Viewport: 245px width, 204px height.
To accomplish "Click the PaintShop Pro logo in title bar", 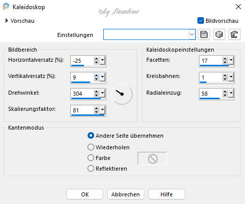I will click(x=6, y=7).
